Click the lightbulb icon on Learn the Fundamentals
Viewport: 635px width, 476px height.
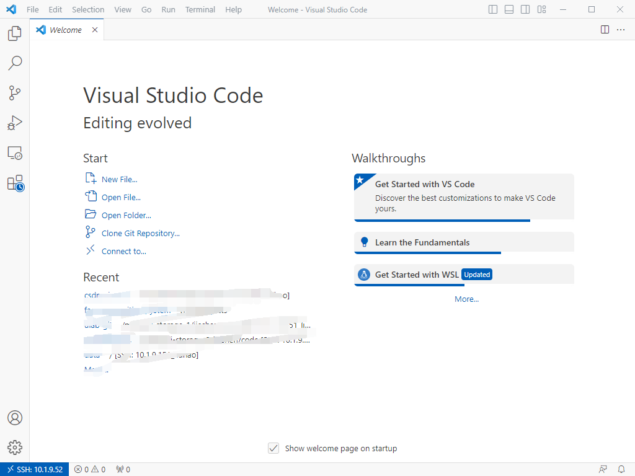point(364,242)
